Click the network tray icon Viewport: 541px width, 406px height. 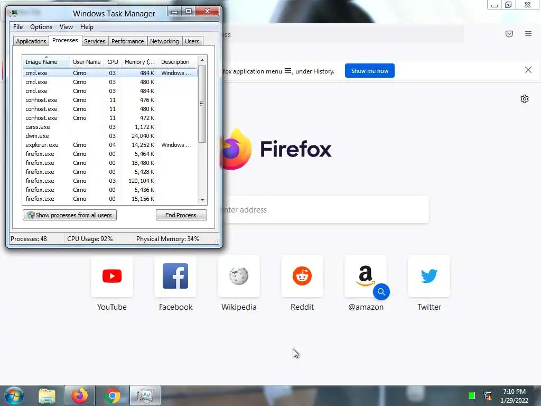click(488, 395)
